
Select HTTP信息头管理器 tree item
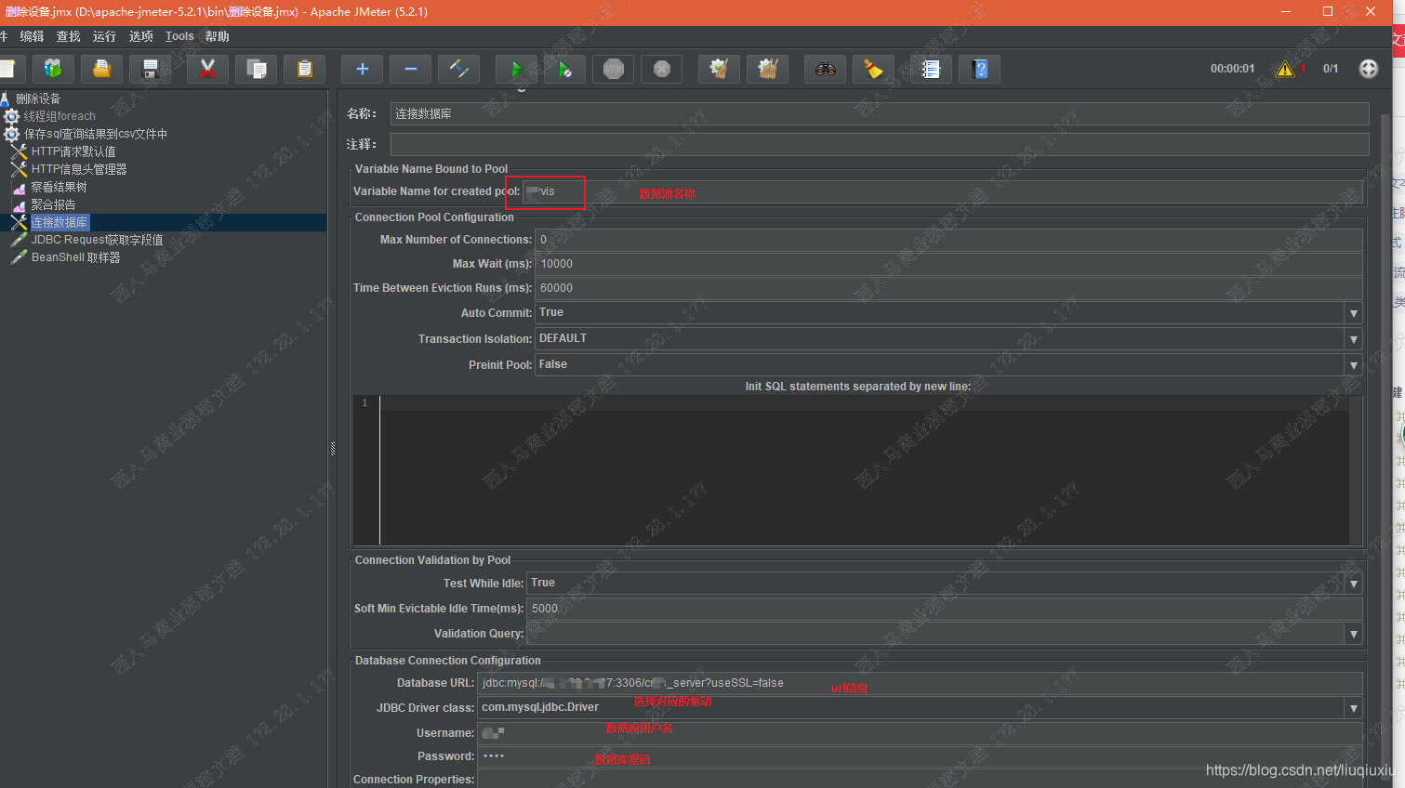78,169
